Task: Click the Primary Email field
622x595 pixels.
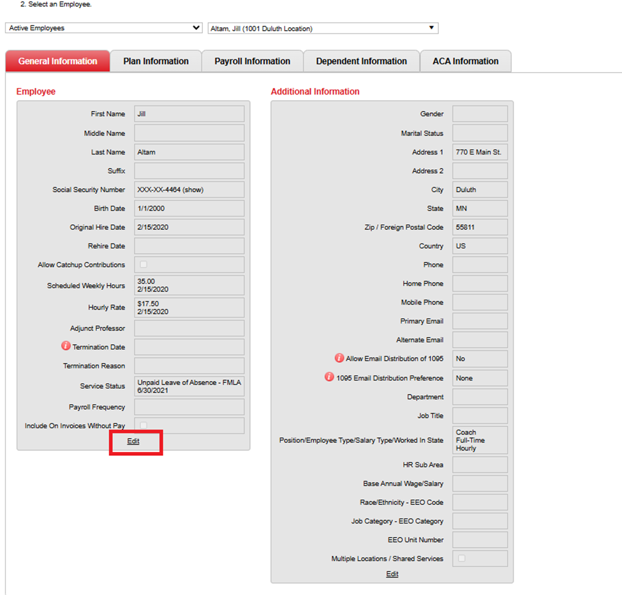Action: 480,321
